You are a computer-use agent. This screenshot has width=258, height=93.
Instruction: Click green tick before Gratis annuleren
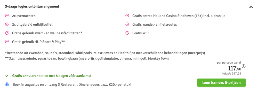pyautogui.click(x=7, y=76)
